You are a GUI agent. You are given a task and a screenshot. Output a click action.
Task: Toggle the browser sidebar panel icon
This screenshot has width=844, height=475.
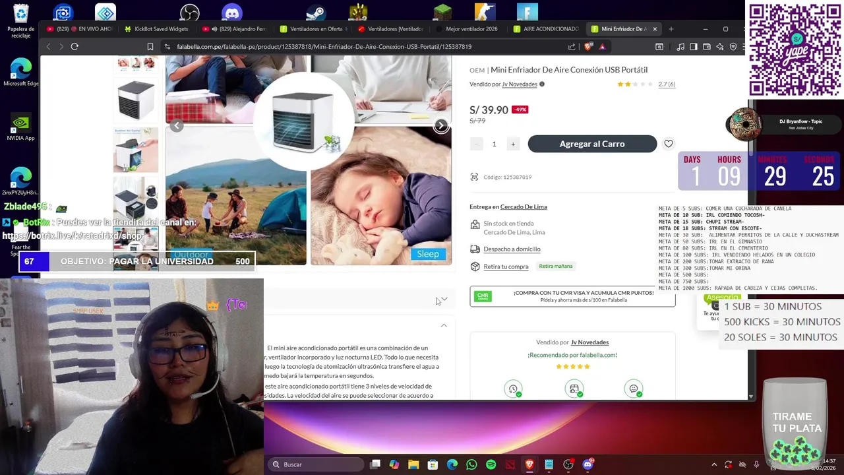[693, 47]
